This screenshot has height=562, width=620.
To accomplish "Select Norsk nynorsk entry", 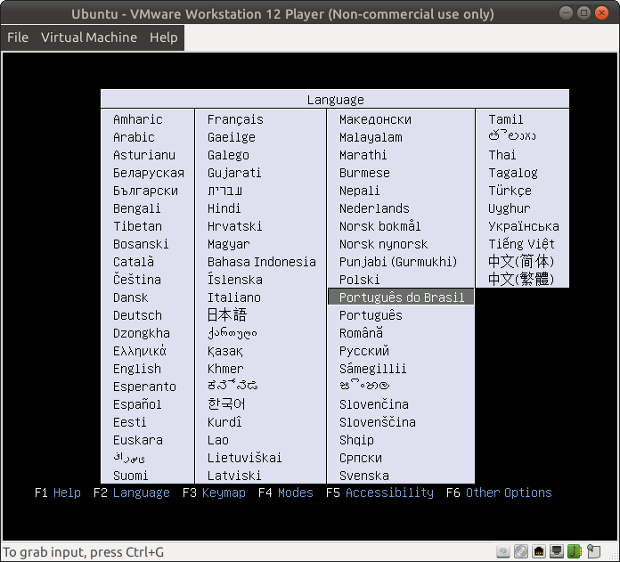I will pos(384,244).
